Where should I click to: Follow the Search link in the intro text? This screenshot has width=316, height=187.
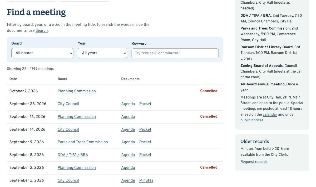pyautogui.click(x=42, y=30)
